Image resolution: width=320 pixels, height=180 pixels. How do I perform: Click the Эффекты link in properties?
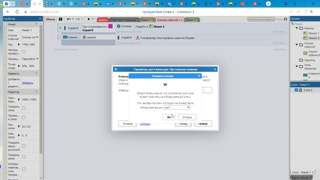click(x=27, y=82)
